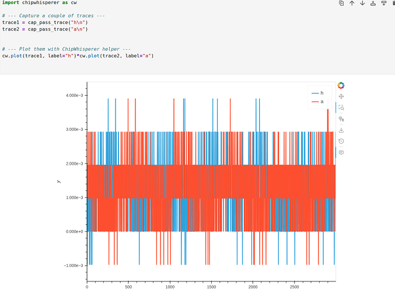Move the cell down

coord(362,4)
